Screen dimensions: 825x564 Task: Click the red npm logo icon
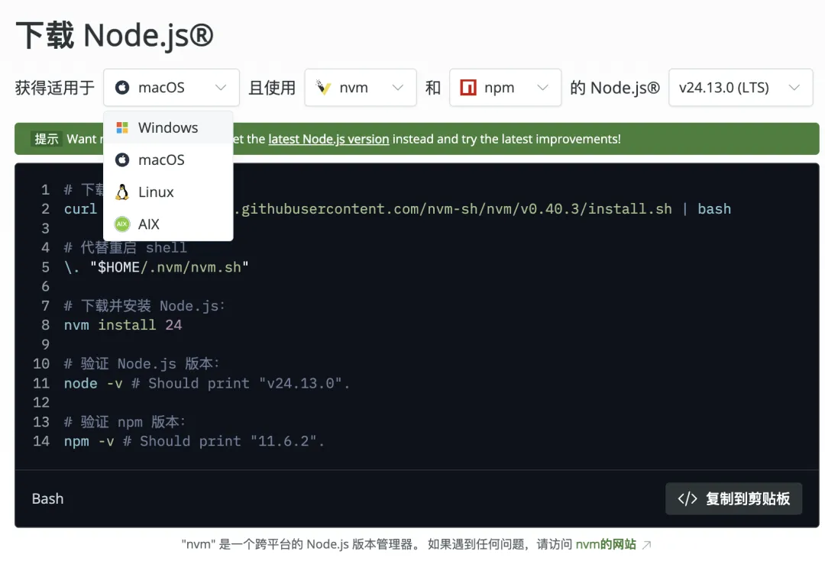click(x=468, y=87)
